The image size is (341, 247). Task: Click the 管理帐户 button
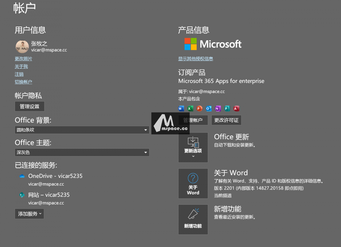point(193,120)
